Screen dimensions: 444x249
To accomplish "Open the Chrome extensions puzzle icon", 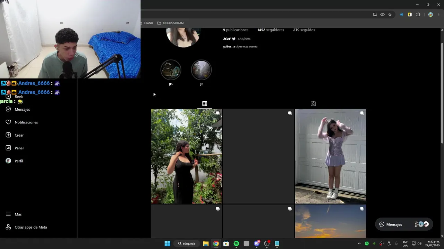I will pyautogui.click(x=418, y=15).
